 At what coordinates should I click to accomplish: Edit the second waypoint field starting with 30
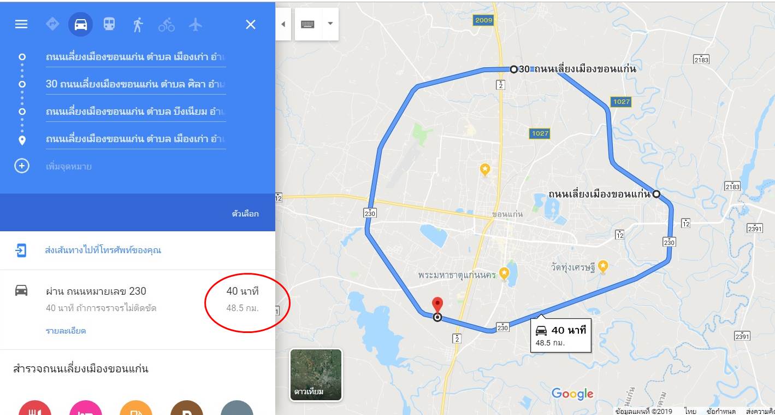136,84
